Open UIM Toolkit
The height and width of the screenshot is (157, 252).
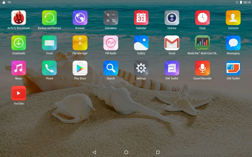[x=233, y=68]
